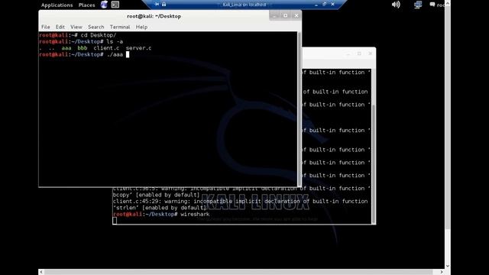This screenshot has width=489, height=275.
Task: Click the 'ls -a' command text
Action: point(115,41)
